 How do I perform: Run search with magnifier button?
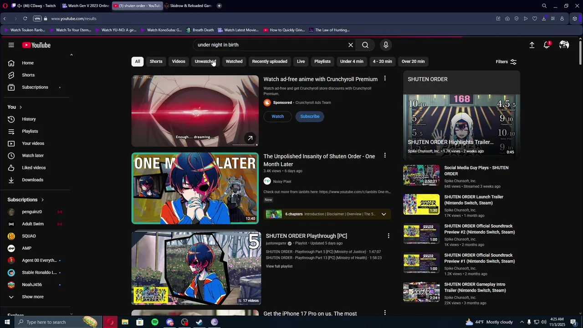[x=365, y=45]
